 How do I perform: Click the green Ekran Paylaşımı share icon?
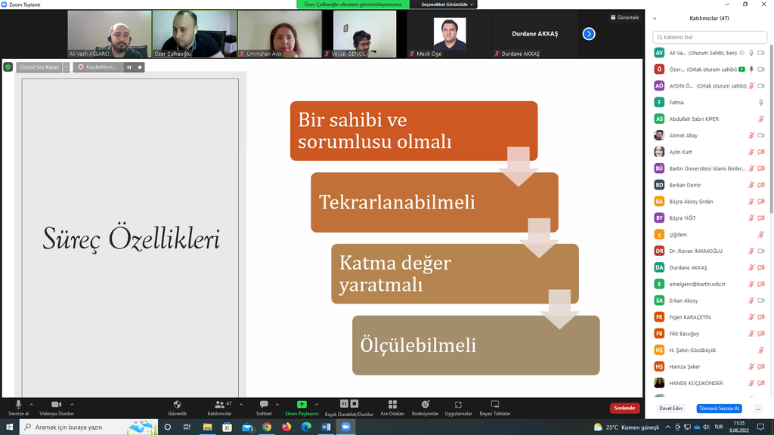coord(302,405)
